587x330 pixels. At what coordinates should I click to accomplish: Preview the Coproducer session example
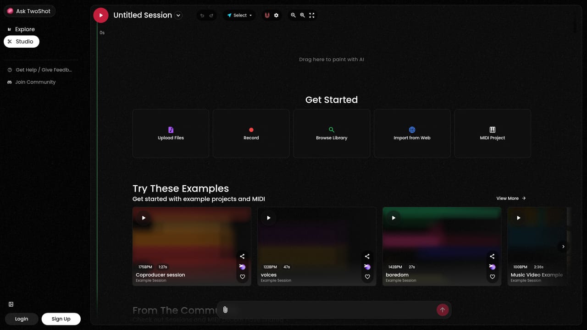144,218
